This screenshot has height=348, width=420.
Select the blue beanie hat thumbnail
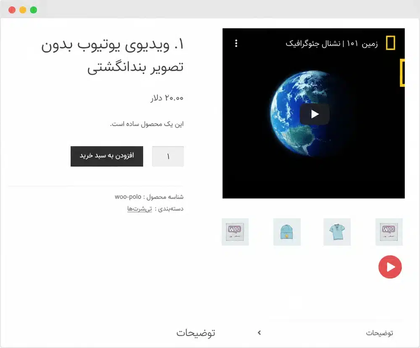[287, 232]
